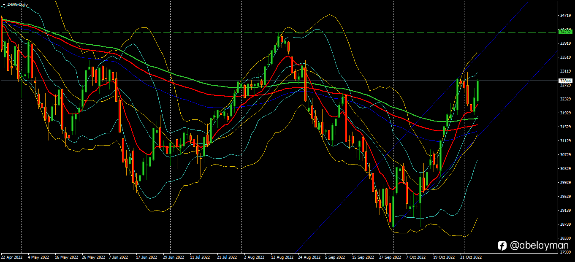Click the 29929 price axis value
This screenshot has height=262, width=575.
pos(566,182)
